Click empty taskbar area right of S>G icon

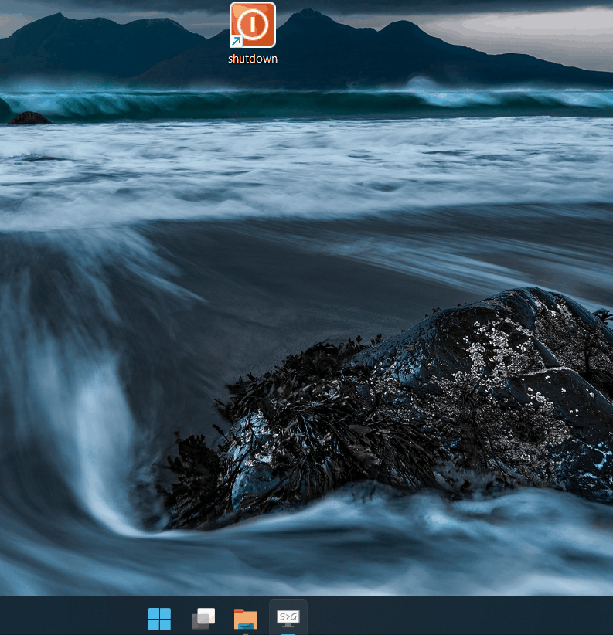coord(464,616)
